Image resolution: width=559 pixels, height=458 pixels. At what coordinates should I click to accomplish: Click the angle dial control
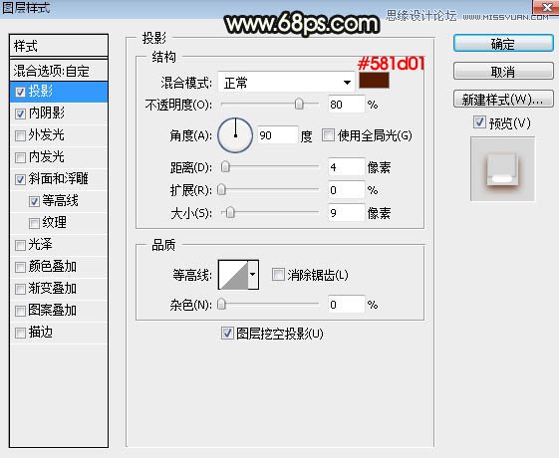235,135
